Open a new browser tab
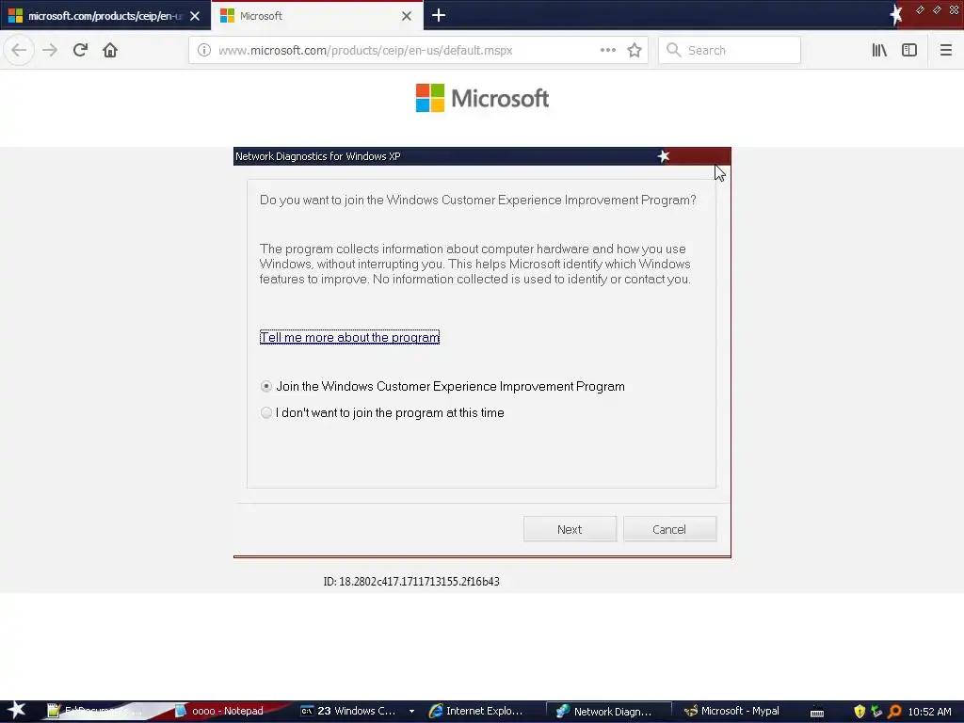Screen dimensions: 964x723 (439, 15)
